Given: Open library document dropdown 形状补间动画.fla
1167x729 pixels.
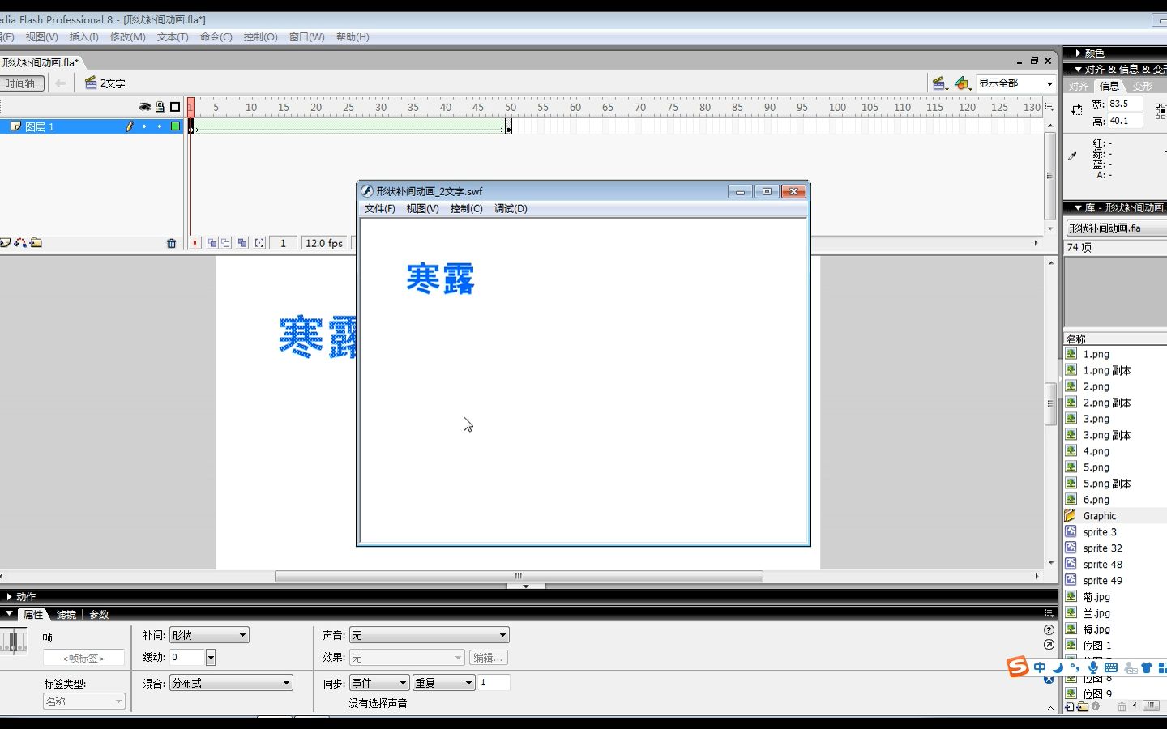Looking at the screenshot, I should (x=1116, y=228).
